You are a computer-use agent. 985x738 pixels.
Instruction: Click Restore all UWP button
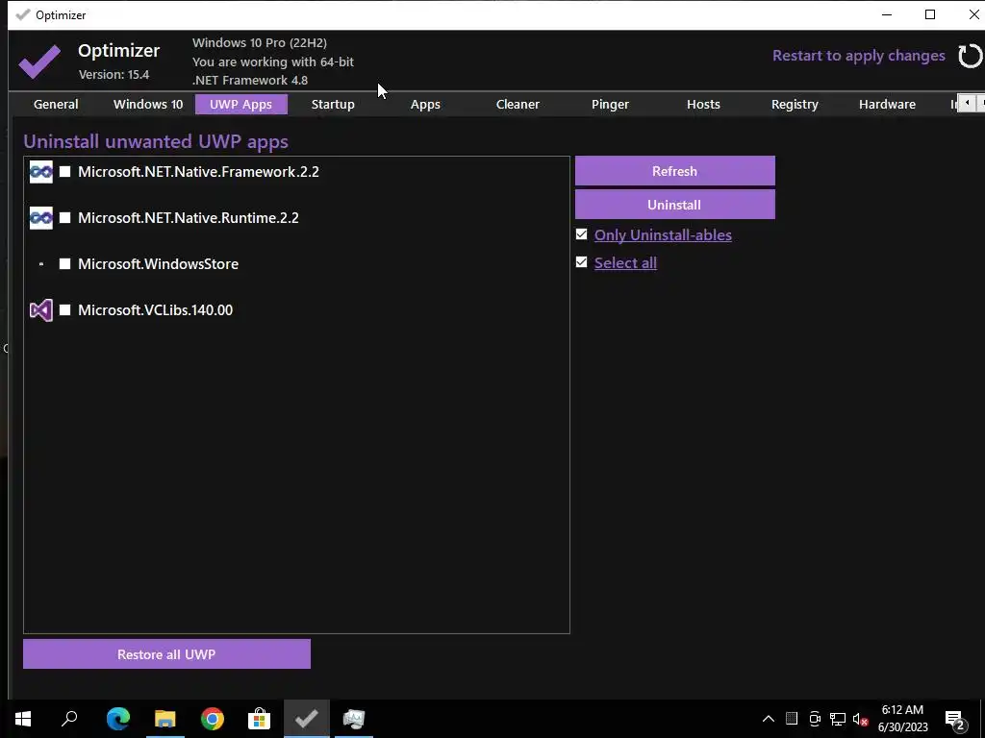click(166, 653)
